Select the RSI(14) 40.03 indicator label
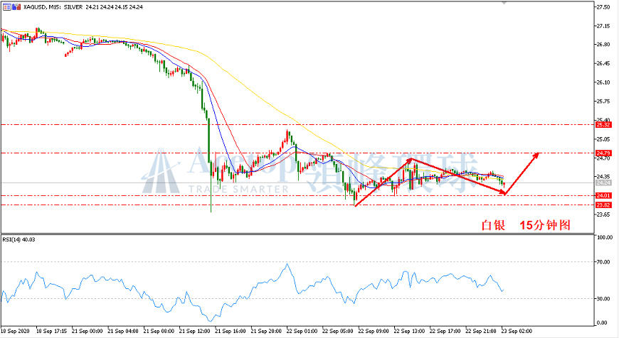 18,239
